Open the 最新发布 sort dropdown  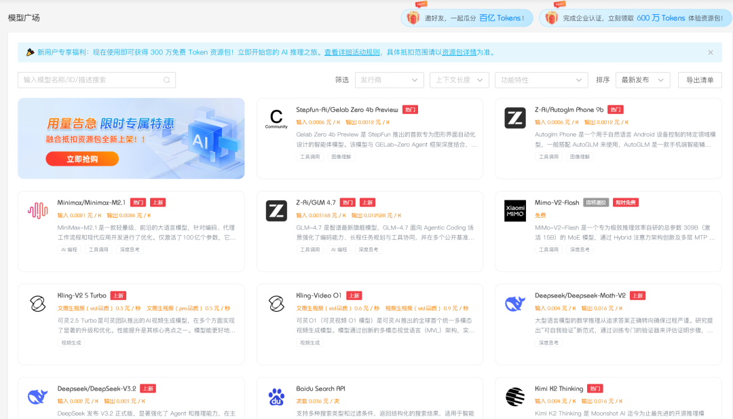point(643,80)
